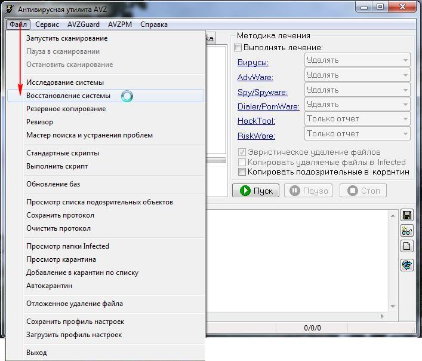Click the green play icon on the Пуск button

[245, 191]
